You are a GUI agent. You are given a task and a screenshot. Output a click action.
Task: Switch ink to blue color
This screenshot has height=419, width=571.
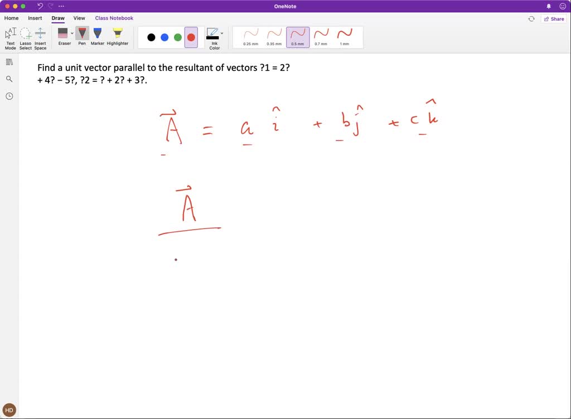[164, 37]
